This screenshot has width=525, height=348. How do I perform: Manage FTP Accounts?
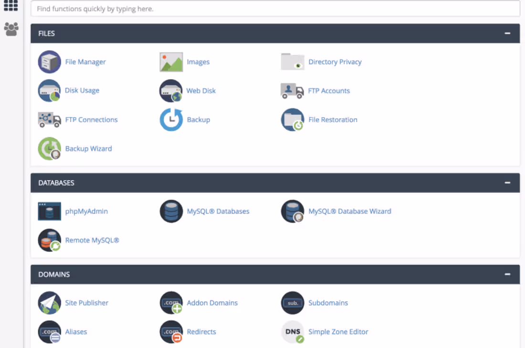pos(329,91)
